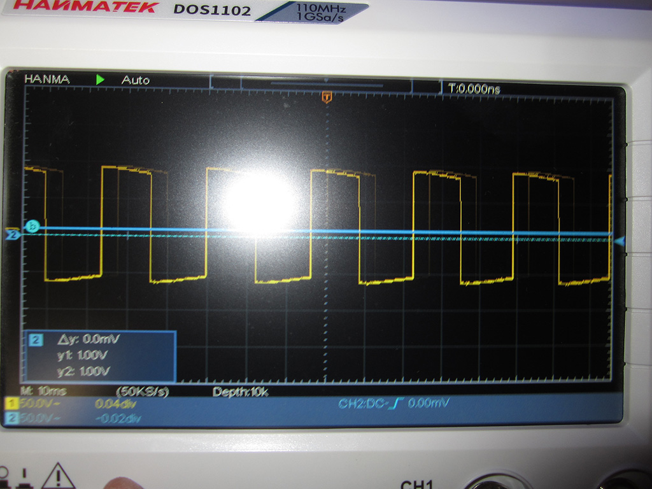The image size is (652, 489).
Task: Click the -0.02div channel 2 offset
Action: click(x=118, y=418)
